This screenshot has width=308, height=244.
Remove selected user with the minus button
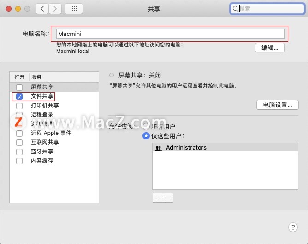168,198
